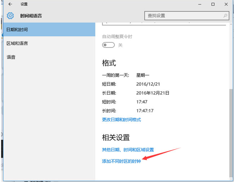Click the 星期一 first-day value
This screenshot has height=182, width=234.
pyautogui.click(x=143, y=75)
